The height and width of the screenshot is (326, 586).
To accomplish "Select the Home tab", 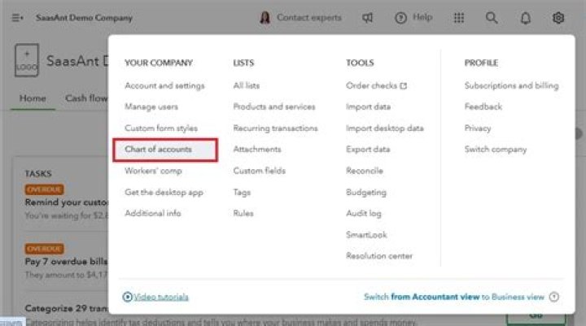I will pyautogui.click(x=33, y=98).
